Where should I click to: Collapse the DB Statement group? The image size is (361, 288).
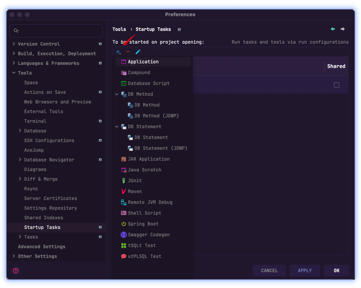pos(117,127)
